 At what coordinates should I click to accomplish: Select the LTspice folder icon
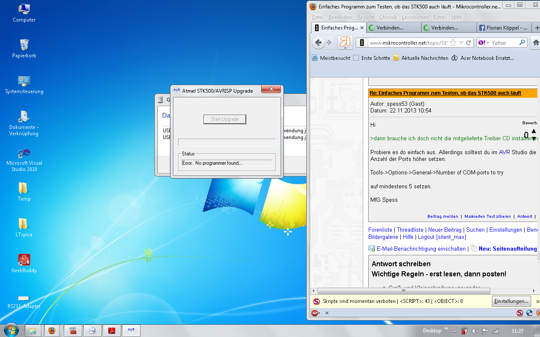pyautogui.click(x=24, y=227)
